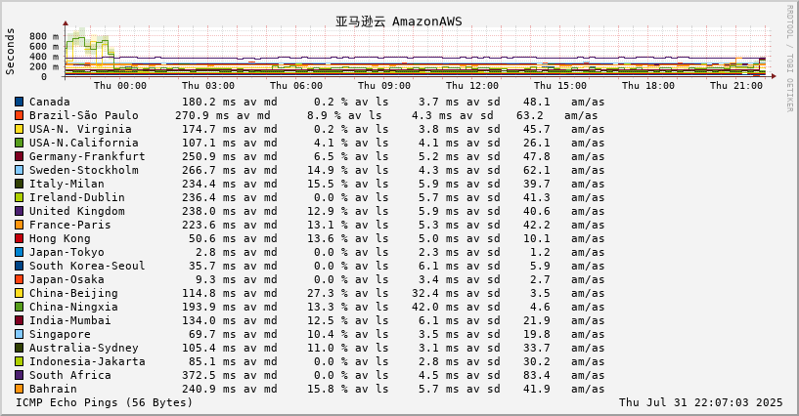
Task: Click the Thu 21:00 time axis label
Action: [x=736, y=85]
